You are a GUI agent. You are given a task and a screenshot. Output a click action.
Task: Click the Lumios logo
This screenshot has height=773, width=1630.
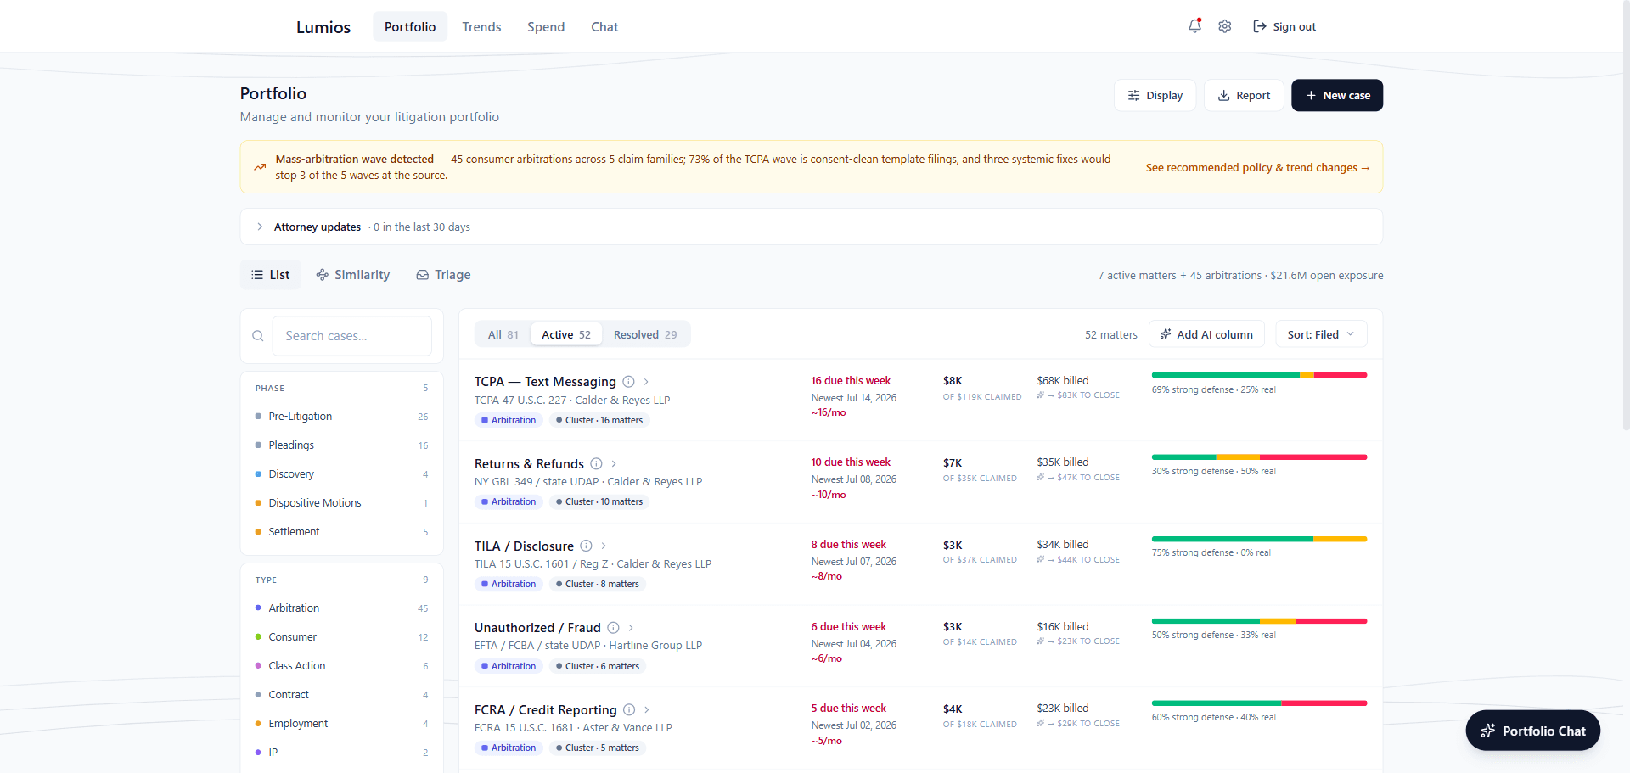click(323, 27)
